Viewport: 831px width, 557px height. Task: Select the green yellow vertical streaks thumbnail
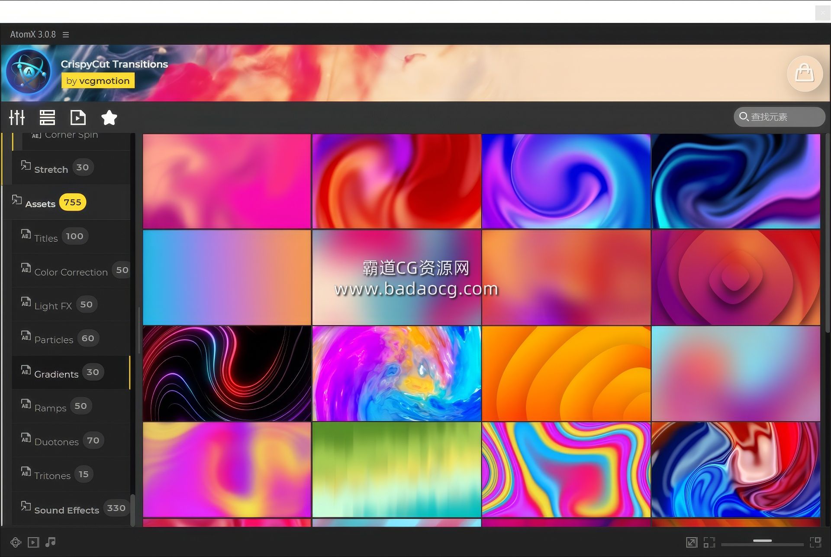[x=396, y=470]
